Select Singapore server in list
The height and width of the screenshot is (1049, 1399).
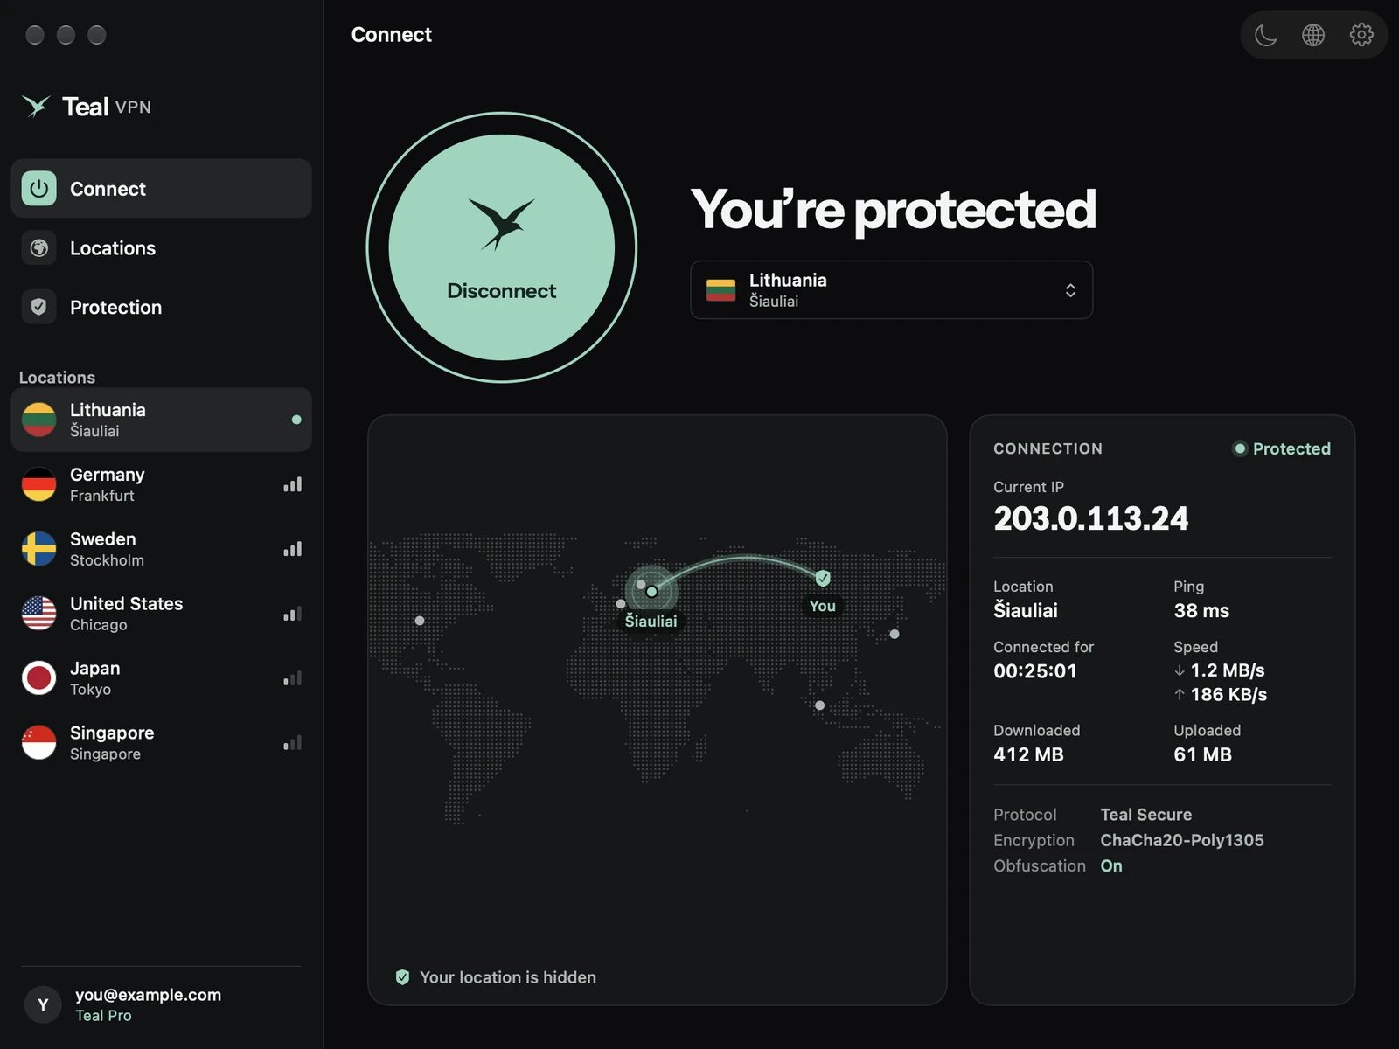click(161, 743)
